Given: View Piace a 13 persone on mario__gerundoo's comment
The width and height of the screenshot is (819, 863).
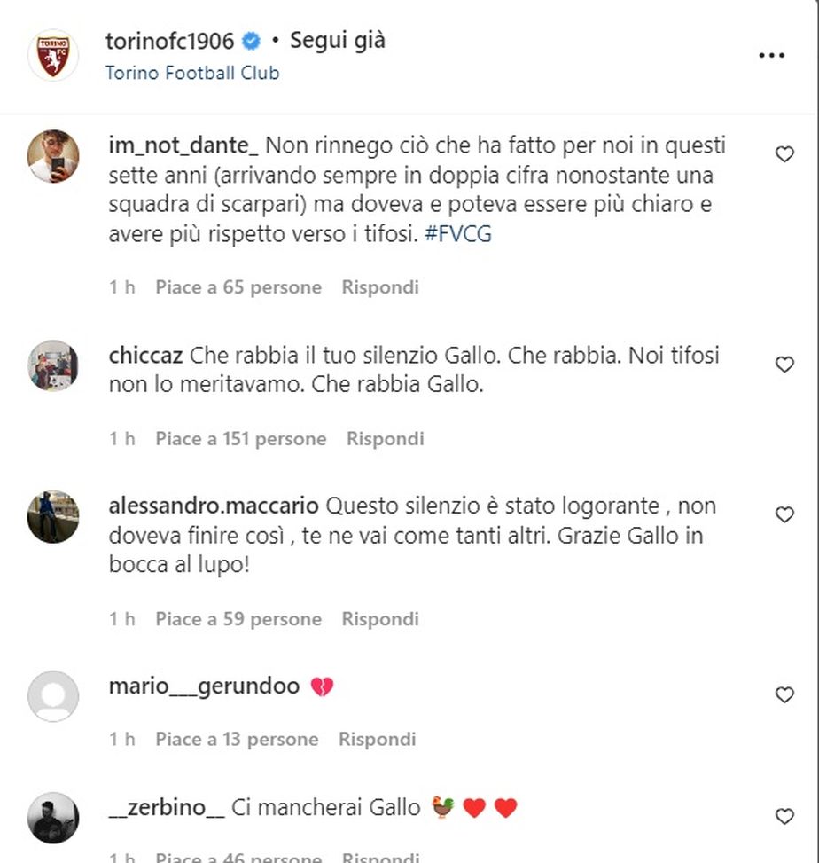Looking at the screenshot, I should coord(235,739).
